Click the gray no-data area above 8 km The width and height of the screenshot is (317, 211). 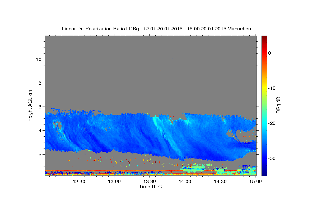click(151, 59)
